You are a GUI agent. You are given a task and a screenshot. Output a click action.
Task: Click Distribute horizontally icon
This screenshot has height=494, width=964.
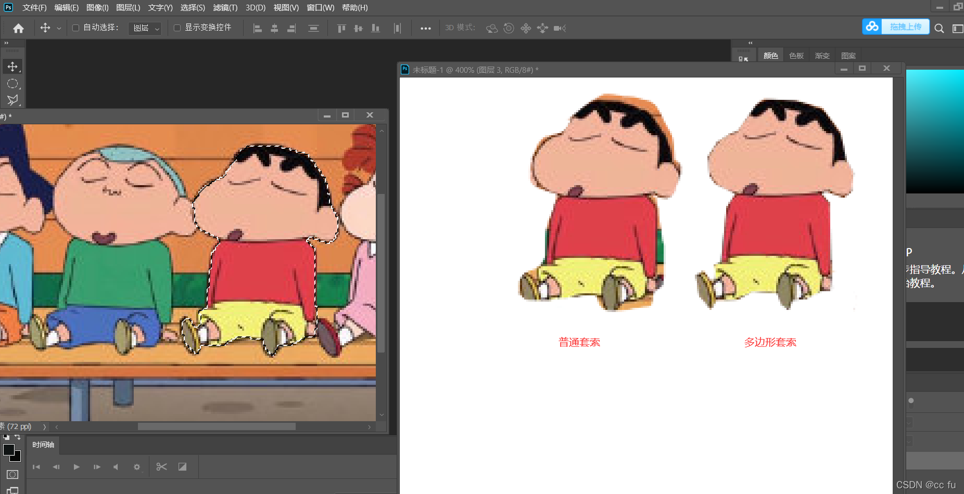397,28
